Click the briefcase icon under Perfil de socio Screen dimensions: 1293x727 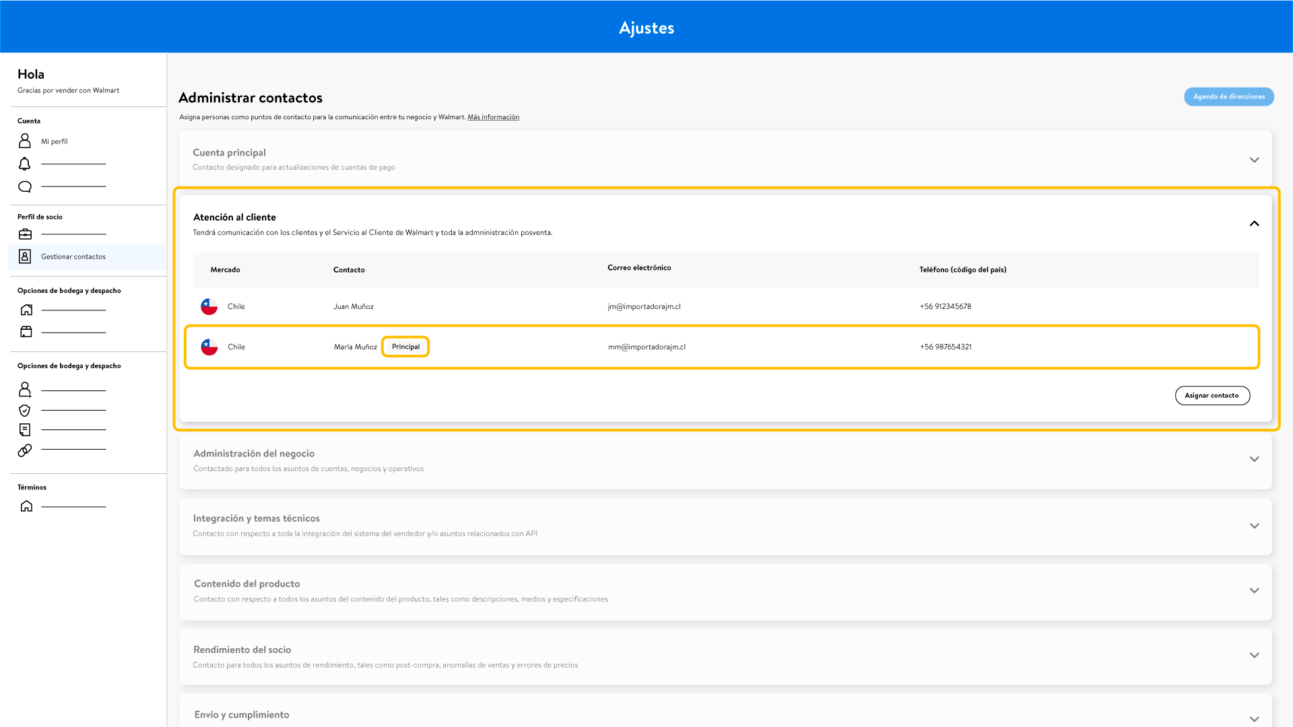26,234
